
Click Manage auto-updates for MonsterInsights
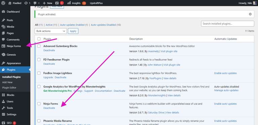pos(226,90)
